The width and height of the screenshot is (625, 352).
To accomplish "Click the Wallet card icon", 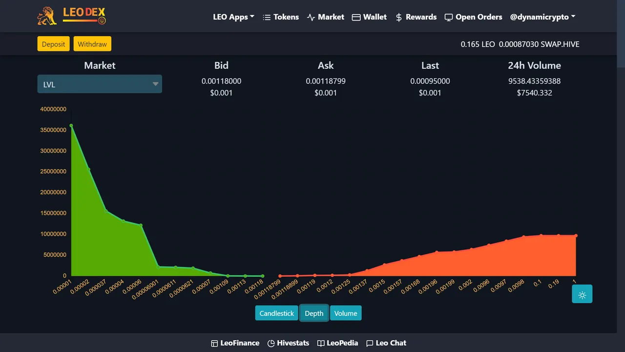I will point(356,17).
